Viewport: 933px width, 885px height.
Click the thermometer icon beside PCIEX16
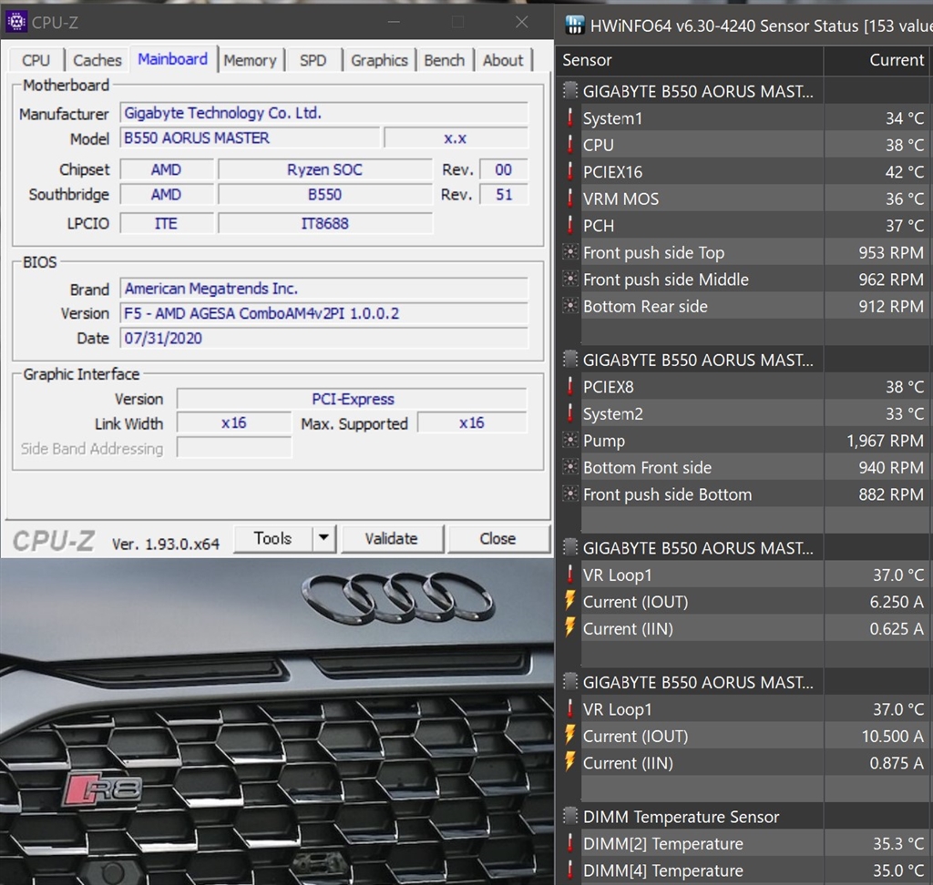[570, 171]
